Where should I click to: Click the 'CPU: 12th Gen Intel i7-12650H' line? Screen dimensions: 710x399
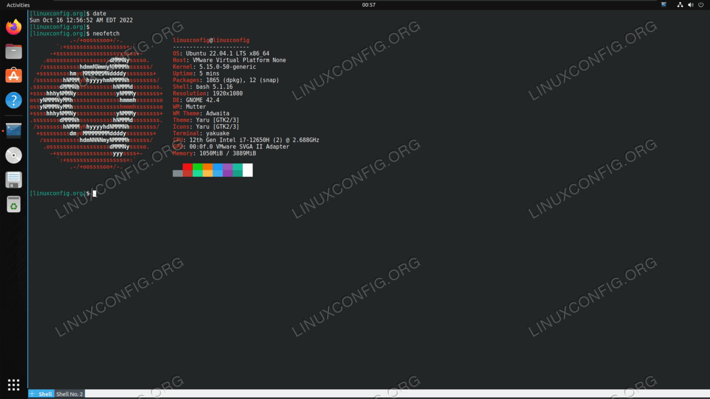246,140
